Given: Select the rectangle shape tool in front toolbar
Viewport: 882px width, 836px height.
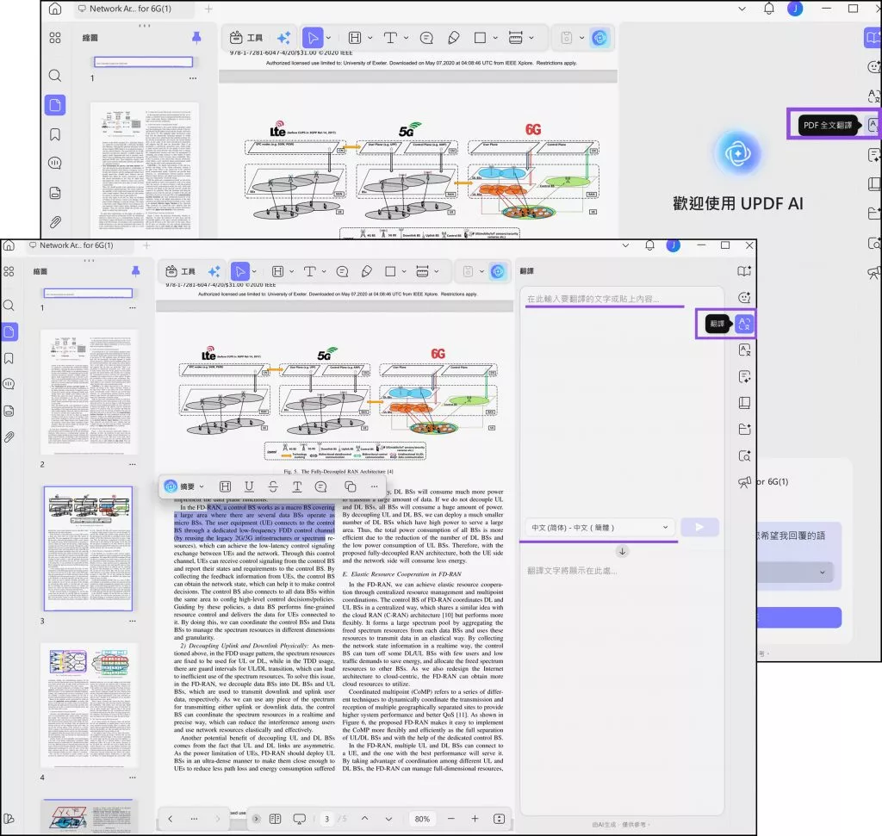Looking at the screenshot, I should pos(390,271).
